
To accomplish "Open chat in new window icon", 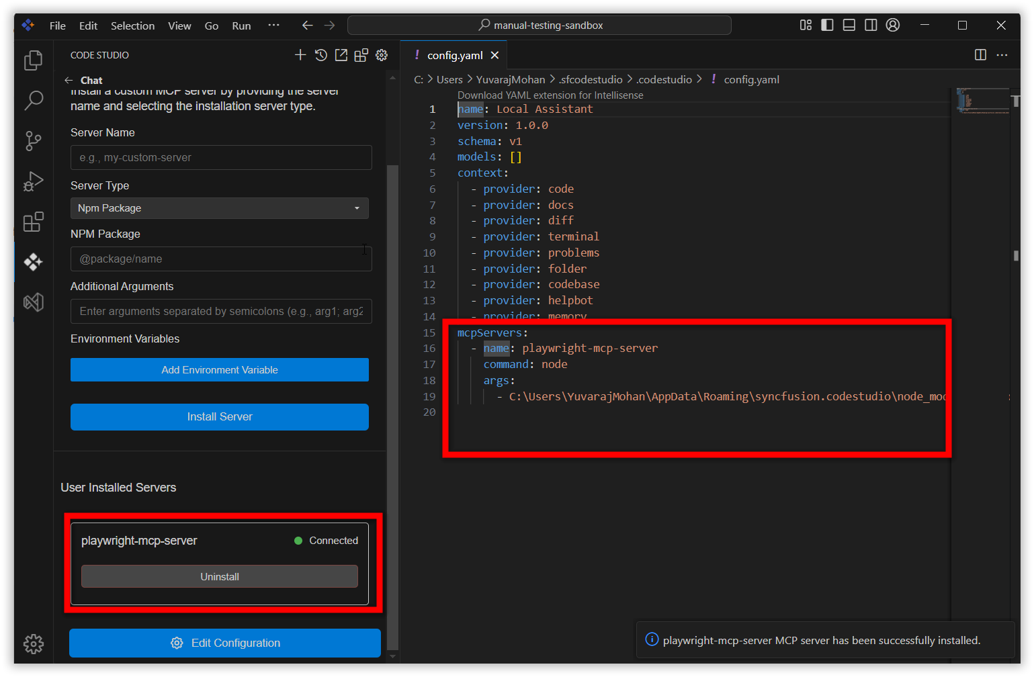I will (x=341, y=55).
